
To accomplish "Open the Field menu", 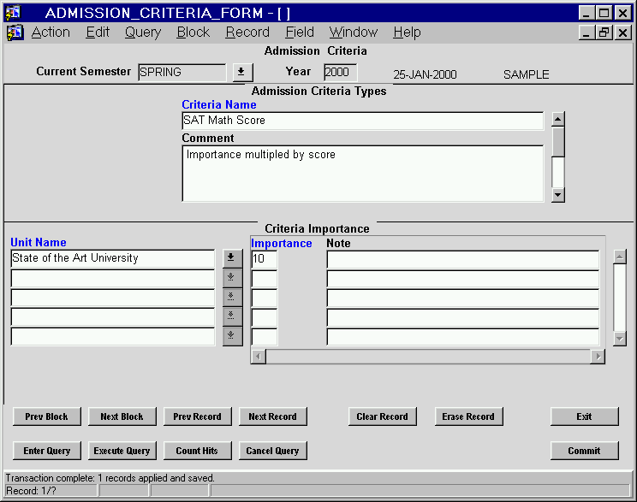I will [300, 32].
